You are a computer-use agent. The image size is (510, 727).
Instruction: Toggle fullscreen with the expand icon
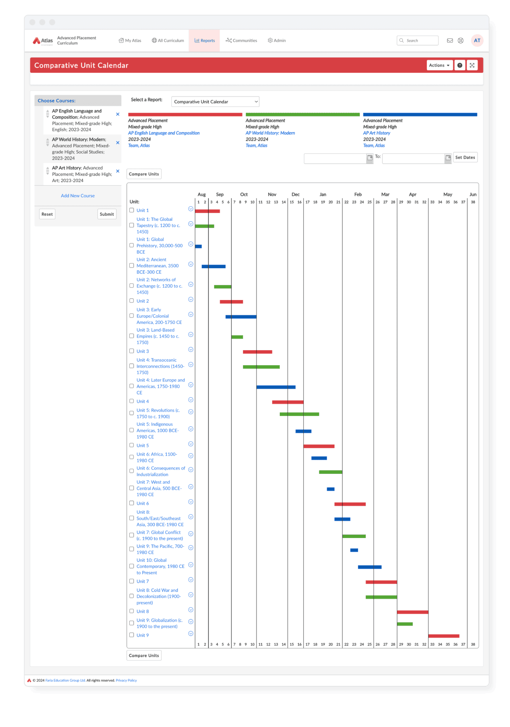coord(472,65)
